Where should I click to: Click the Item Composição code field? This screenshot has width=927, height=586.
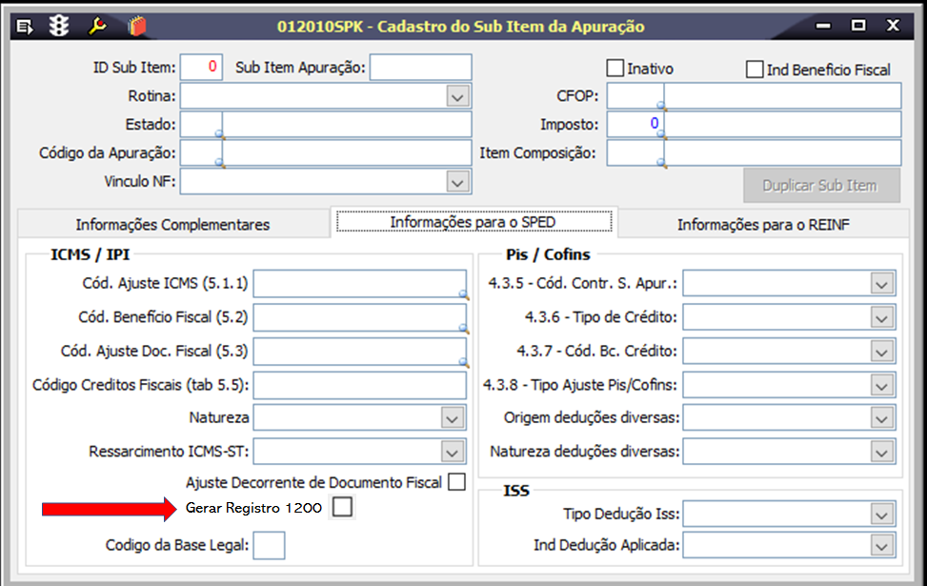(x=635, y=153)
